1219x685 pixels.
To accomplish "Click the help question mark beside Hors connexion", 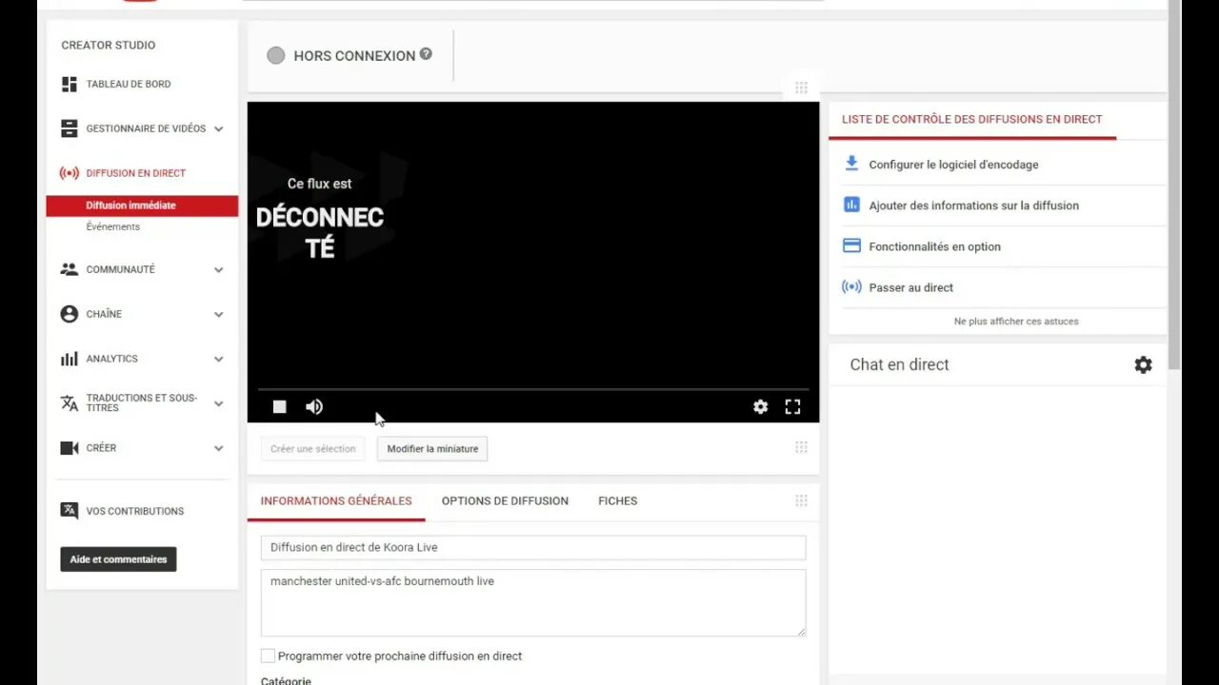I will pyautogui.click(x=426, y=54).
